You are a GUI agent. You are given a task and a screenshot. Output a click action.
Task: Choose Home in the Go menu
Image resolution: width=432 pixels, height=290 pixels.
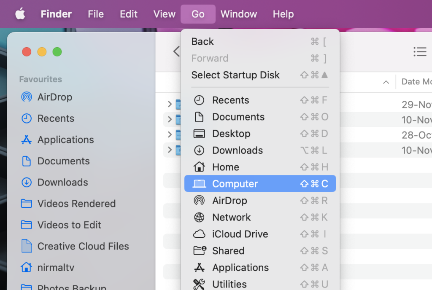click(260, 167)
